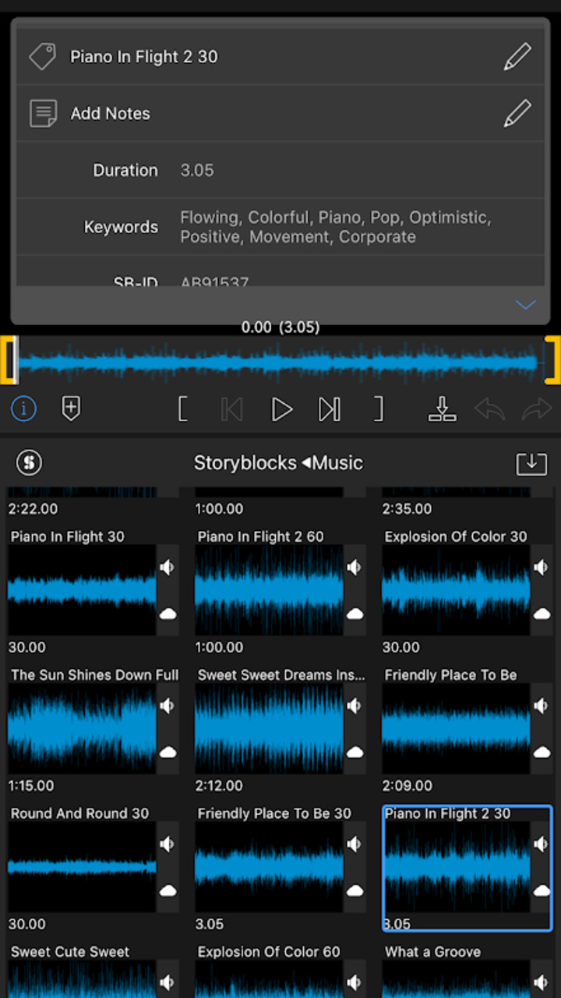The height and width of the screenshot is (998, 561).
Task: Preview Sweet Cute Sweet with the speaker icon
Action: tap(168, 982)
